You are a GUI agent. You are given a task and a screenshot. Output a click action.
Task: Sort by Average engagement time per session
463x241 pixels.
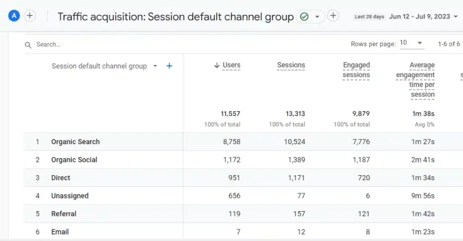(416, 80)
